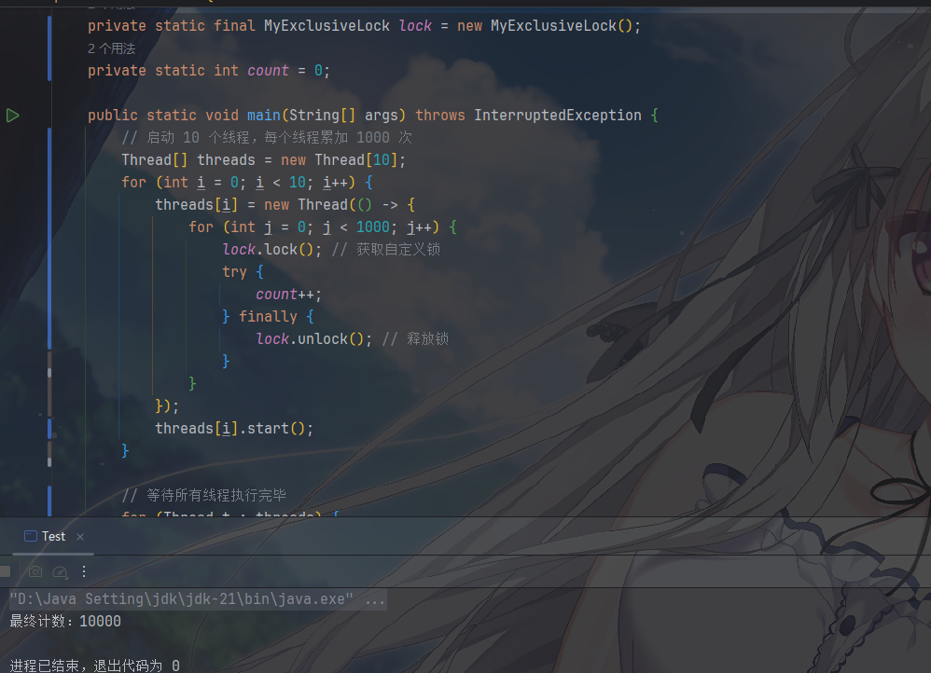Run main method using green gutter arrow
The width and height of the screenshot is (931, 673).
click(13, 116)
